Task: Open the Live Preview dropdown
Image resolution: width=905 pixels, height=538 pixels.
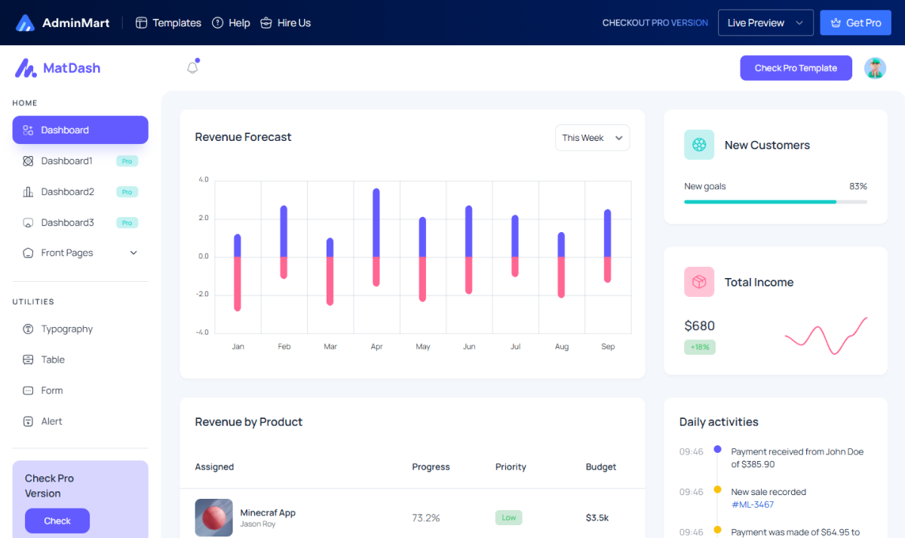Action: coord(765,23)
